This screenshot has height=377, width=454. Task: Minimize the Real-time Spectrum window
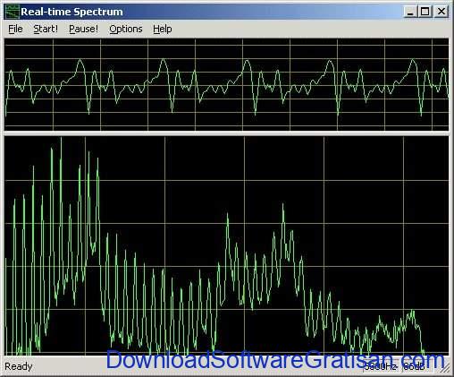(410, 12)
